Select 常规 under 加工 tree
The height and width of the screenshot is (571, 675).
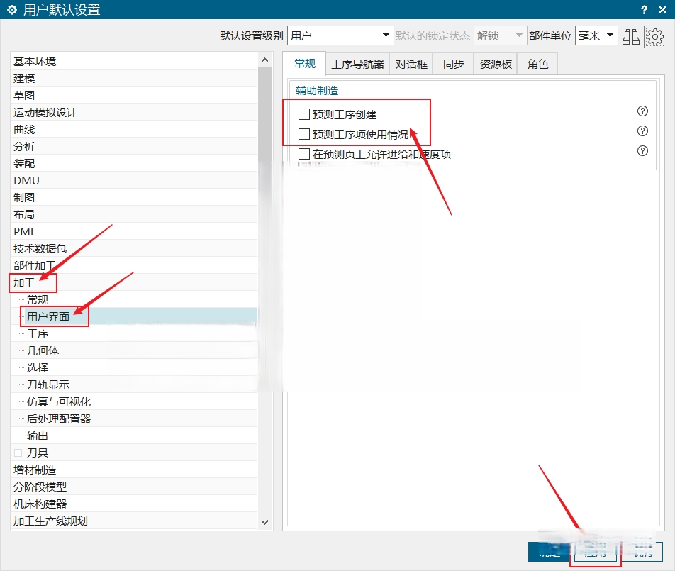coord(38,299)
